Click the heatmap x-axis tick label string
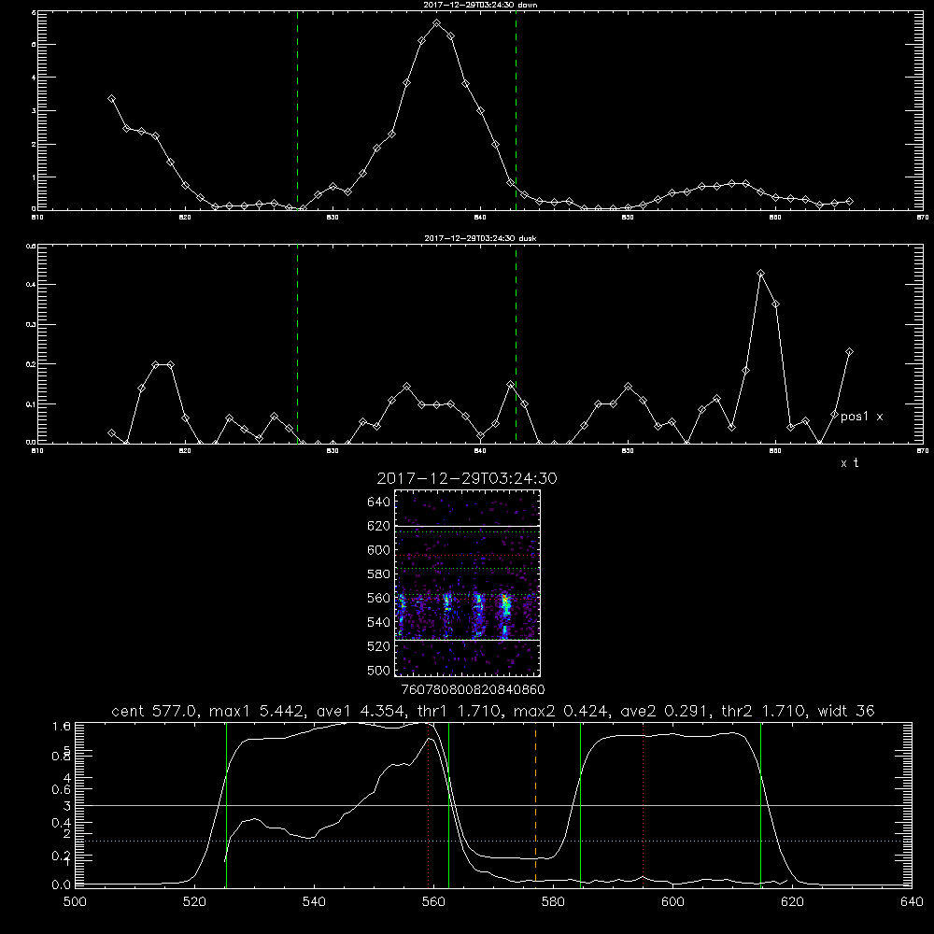934x934 pixels. [x=474, y=689]
